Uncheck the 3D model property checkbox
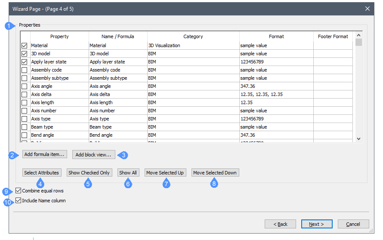 24,54
